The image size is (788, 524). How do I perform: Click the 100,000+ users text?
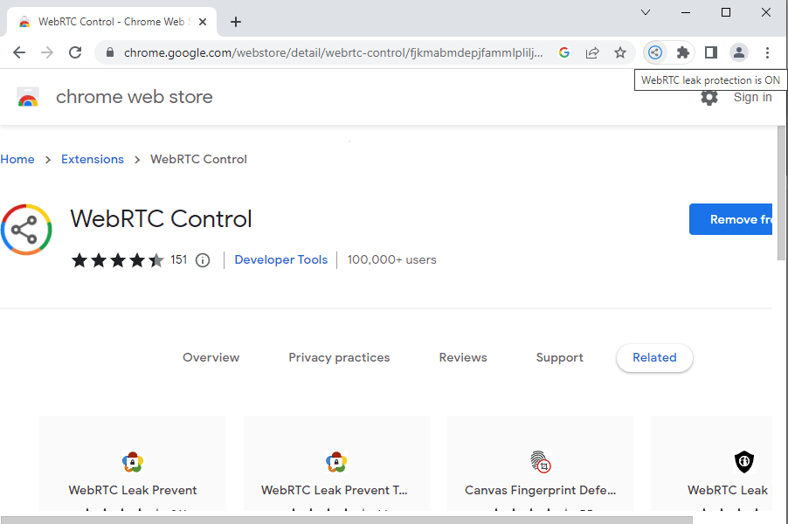391,259
